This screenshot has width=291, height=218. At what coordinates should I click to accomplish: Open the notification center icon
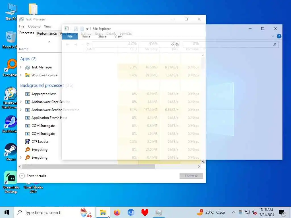pyautogui.click(x=282, y=213)
